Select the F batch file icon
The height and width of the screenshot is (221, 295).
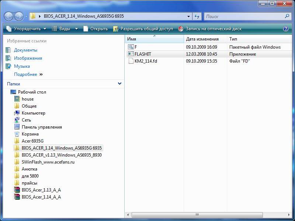pos(131,47)
